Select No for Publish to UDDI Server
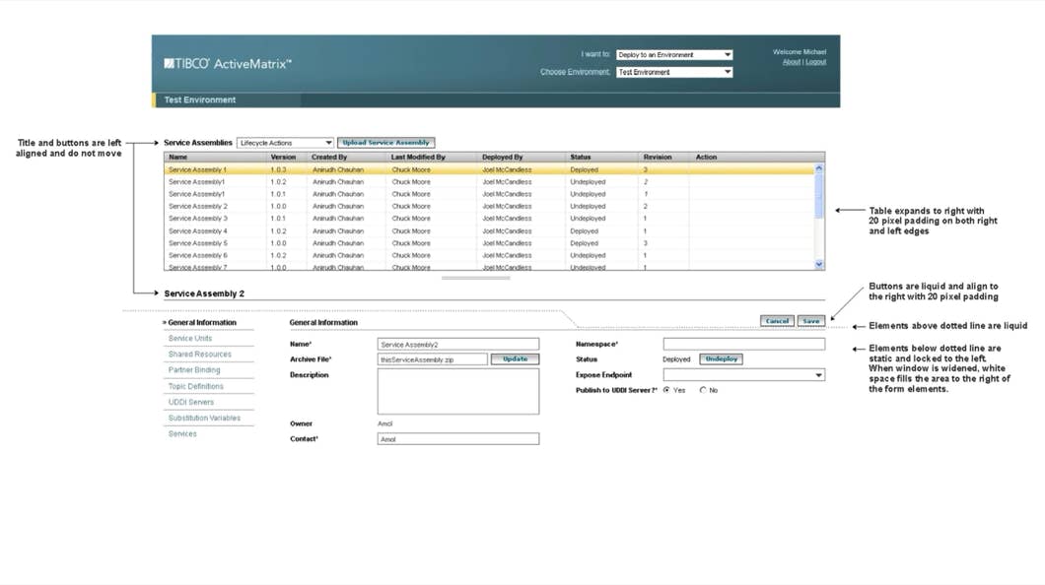 pos(703,390)
